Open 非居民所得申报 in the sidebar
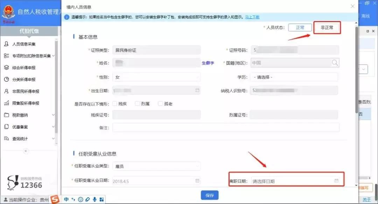The image size is (378, 204). pos(26,91)
